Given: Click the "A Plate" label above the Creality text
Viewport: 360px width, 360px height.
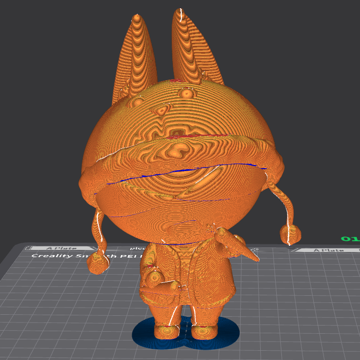Looking at the screenshot, I should click(61, 248).
